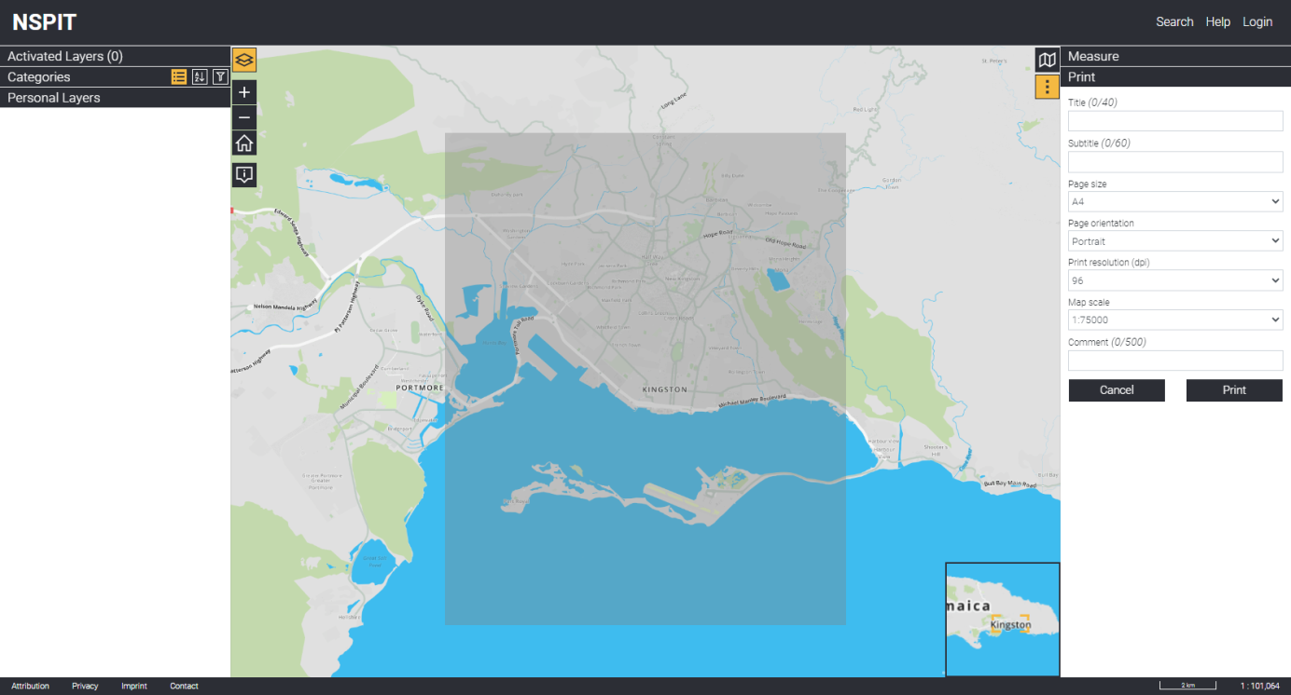The width and height of the screenshot is (1291, 695).
Task: Toggle the layers panel icon
Action: click(x=244, y=61)
